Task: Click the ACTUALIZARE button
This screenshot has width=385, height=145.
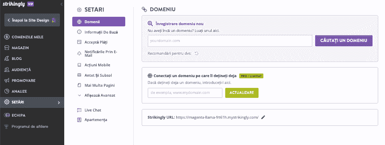Action: click(242, 93)
